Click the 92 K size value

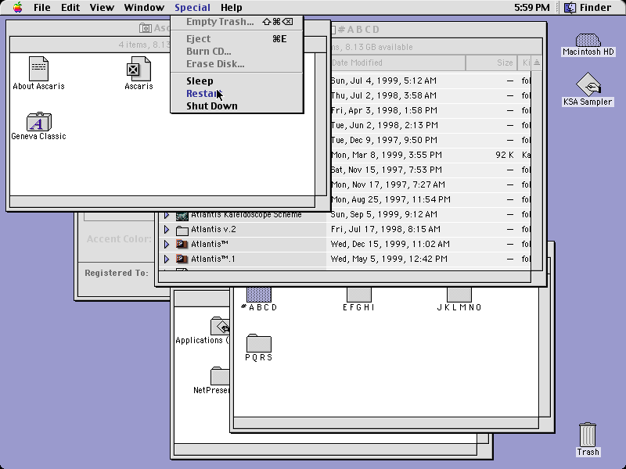[x=505, y=155]
